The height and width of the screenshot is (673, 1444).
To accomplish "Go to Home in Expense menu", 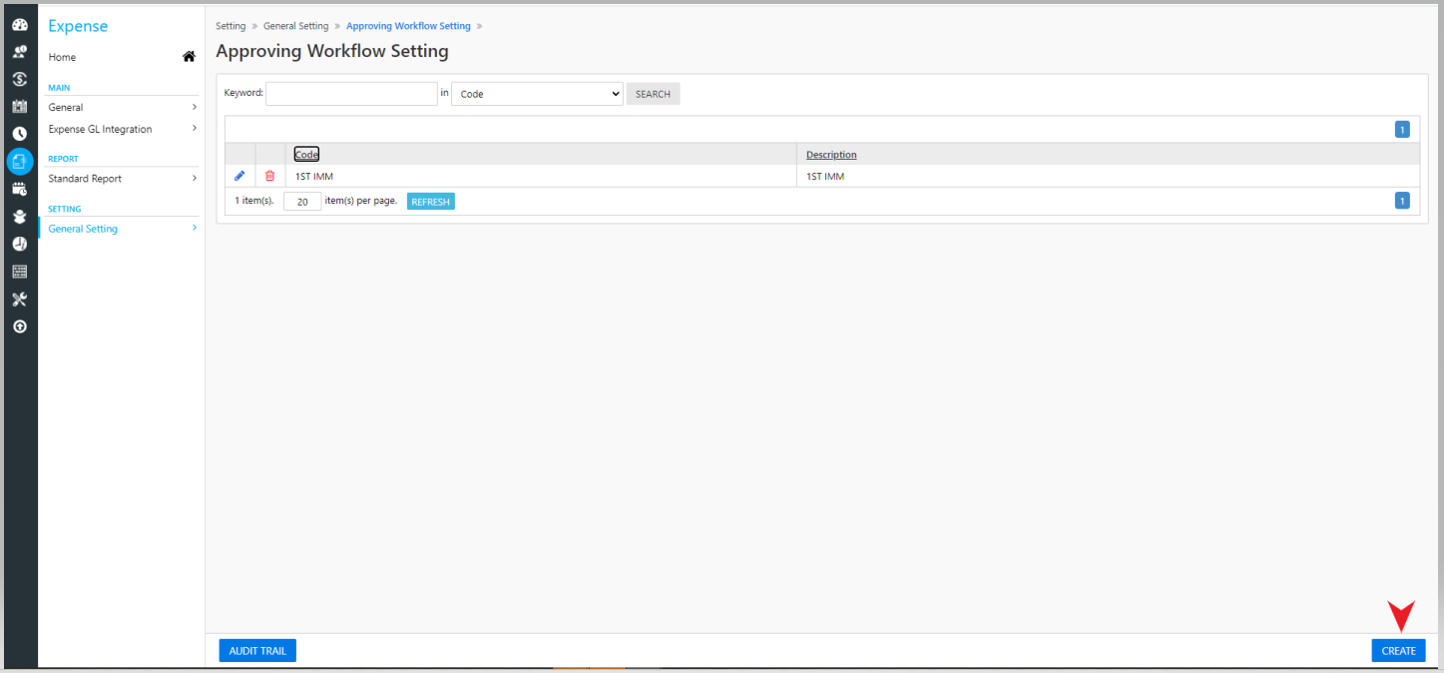I will click(x=62, y=57).
